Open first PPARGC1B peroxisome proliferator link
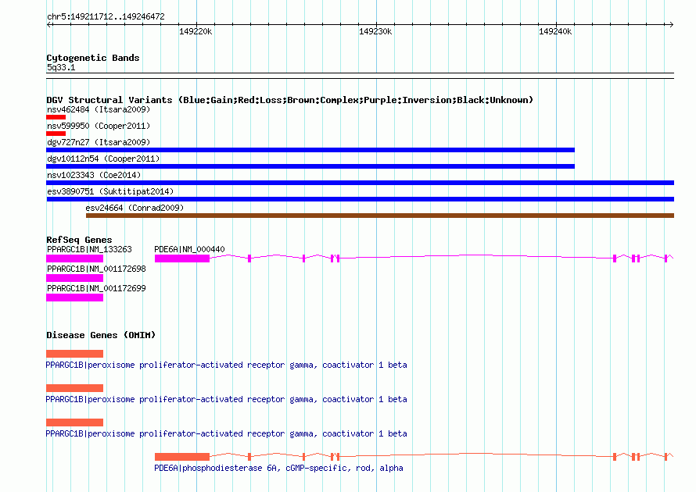Image resolution: width=696 pixels, height=492 pixels. 226,365
